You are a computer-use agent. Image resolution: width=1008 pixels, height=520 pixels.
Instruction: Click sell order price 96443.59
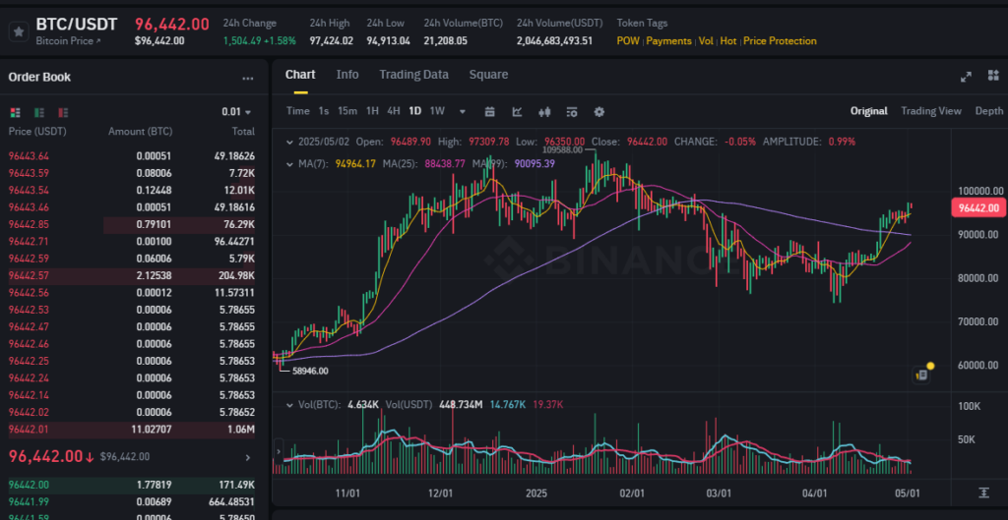click(29, 173)
